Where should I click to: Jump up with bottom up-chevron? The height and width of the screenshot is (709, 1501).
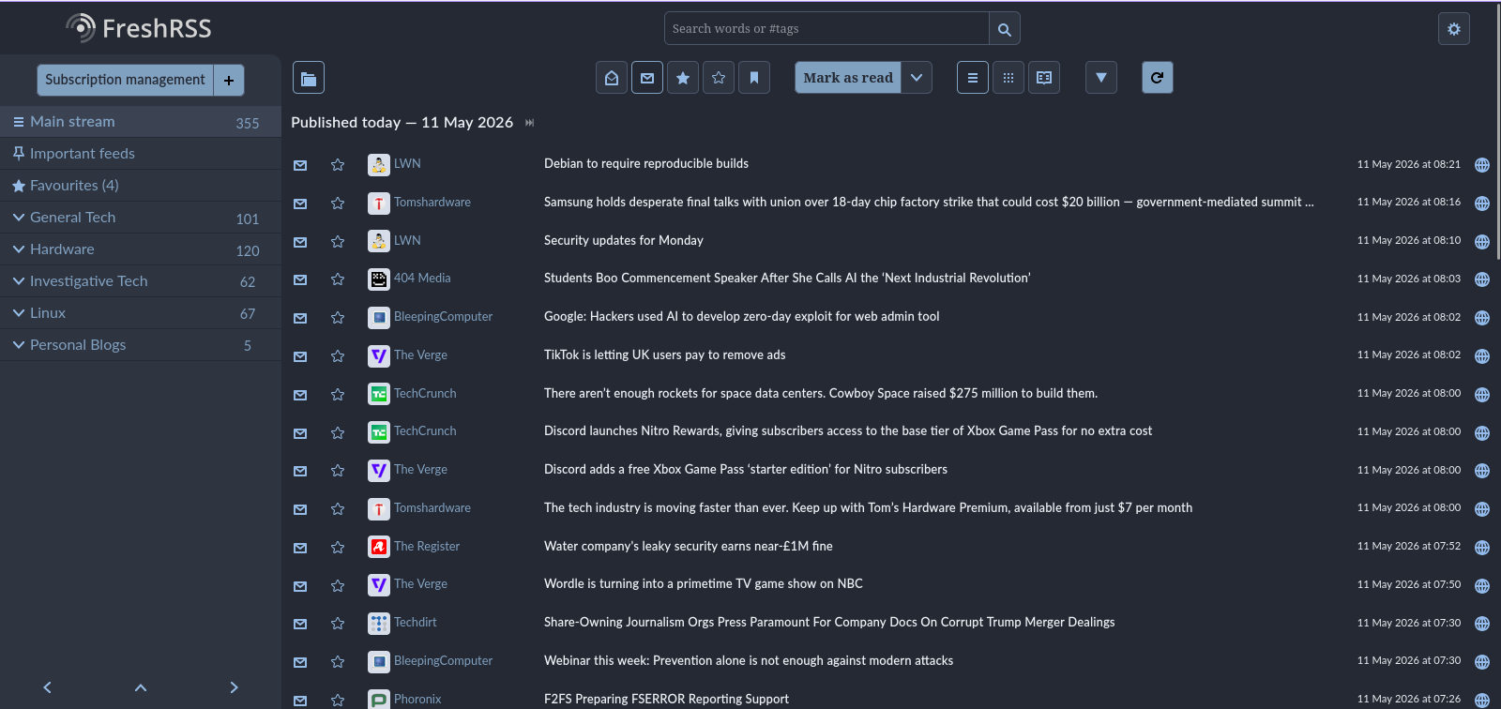tap(141, 687)
